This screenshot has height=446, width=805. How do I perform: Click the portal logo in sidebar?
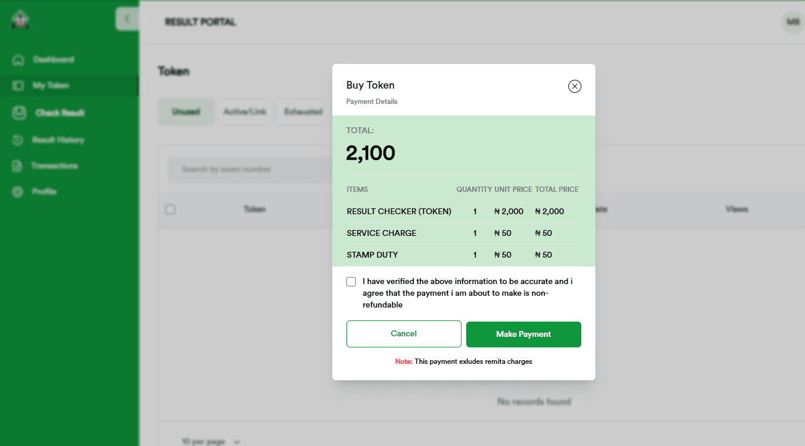[20, 20]
